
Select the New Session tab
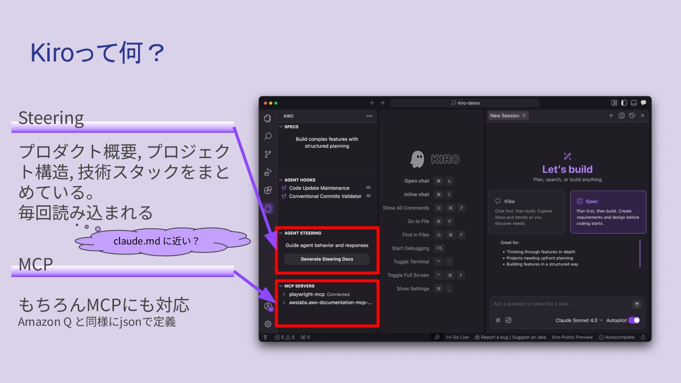pos(504,115)
